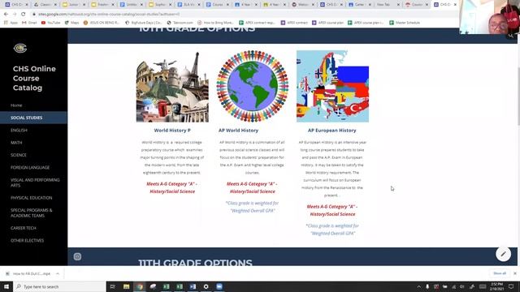520x292 pixels.
Task: Click the World History P course title
Action: pyautogui.click(x=172, y=131)
